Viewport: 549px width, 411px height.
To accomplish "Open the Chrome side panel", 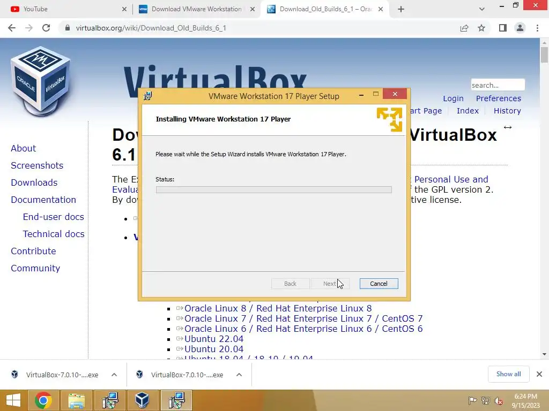I will click(x=503, y=28).
